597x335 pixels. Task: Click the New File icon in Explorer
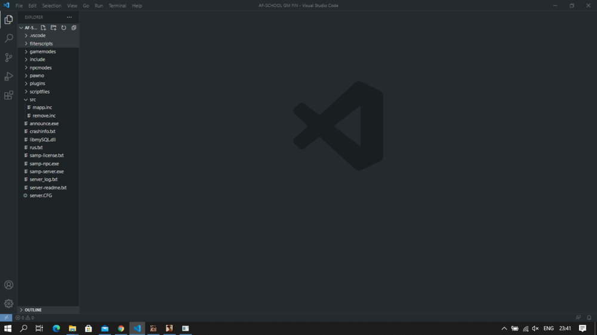tap(44, 28)
